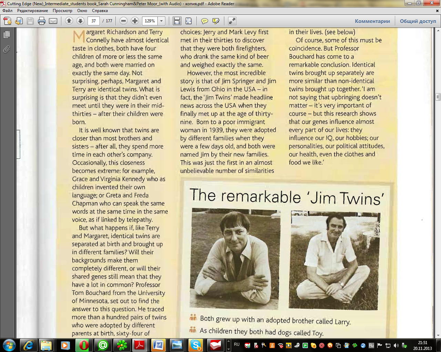Open the Общий доступ pane
441x352 pixels.
(418, 21)
